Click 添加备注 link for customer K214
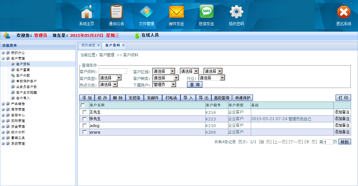This screenshot has width=358, height=186. click(342, 112)
